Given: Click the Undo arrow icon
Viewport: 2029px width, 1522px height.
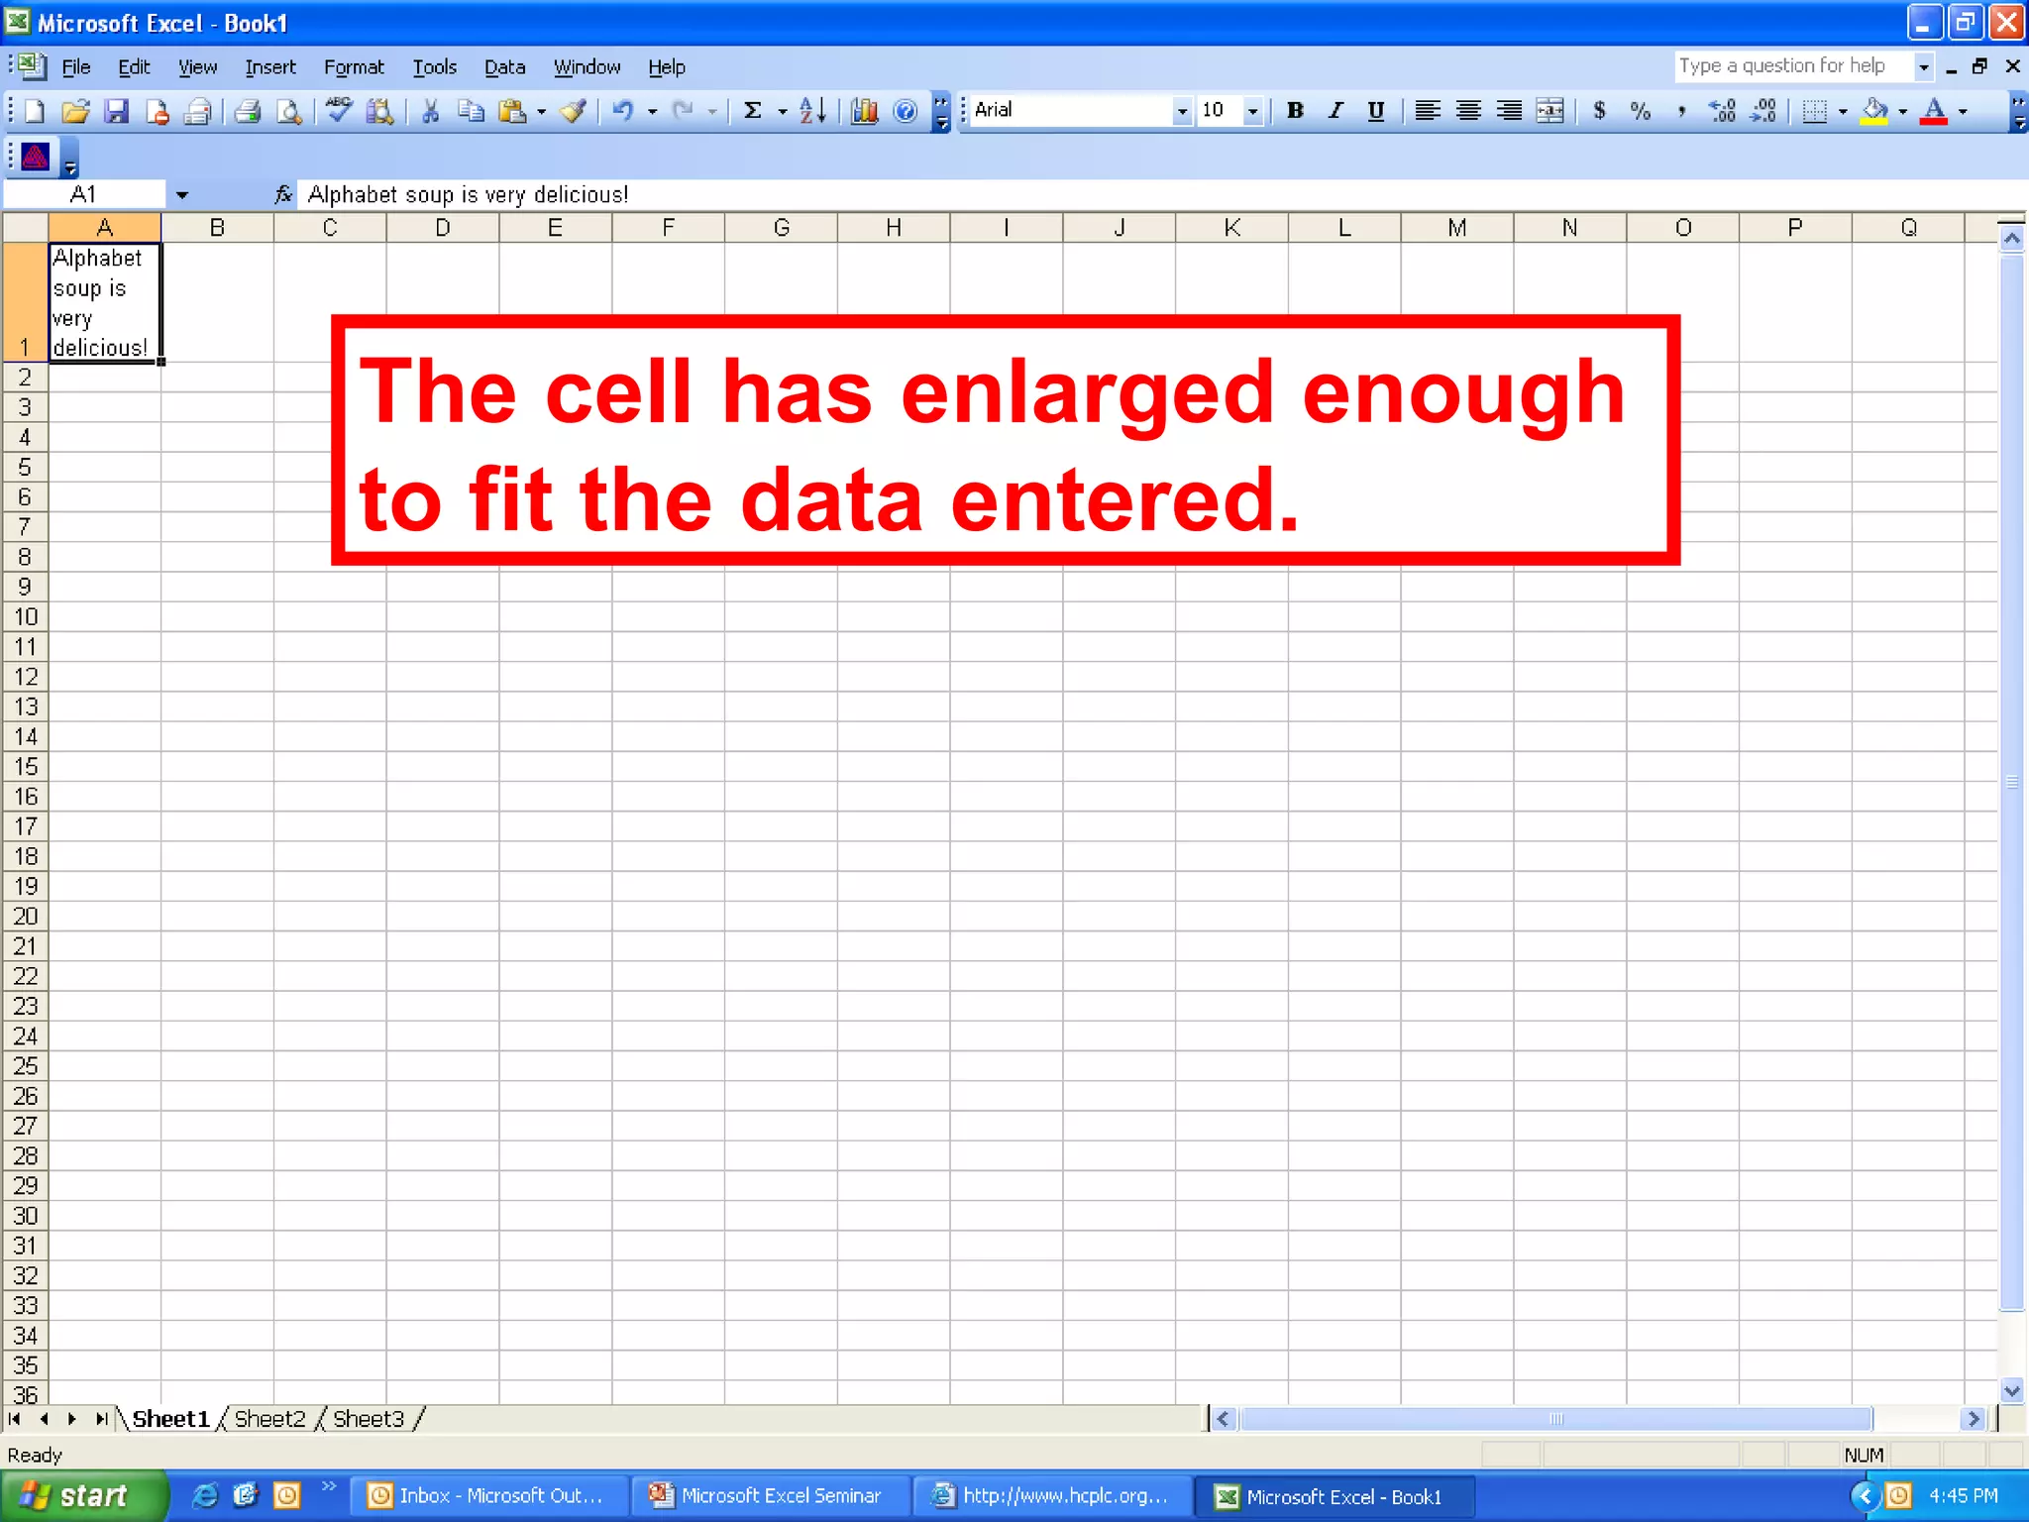Looking at the screenshot, I should point(623,111).
